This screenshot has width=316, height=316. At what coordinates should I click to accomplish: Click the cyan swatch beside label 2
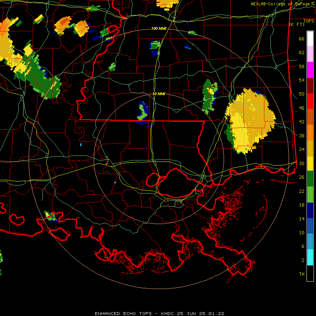pos(310,257)
